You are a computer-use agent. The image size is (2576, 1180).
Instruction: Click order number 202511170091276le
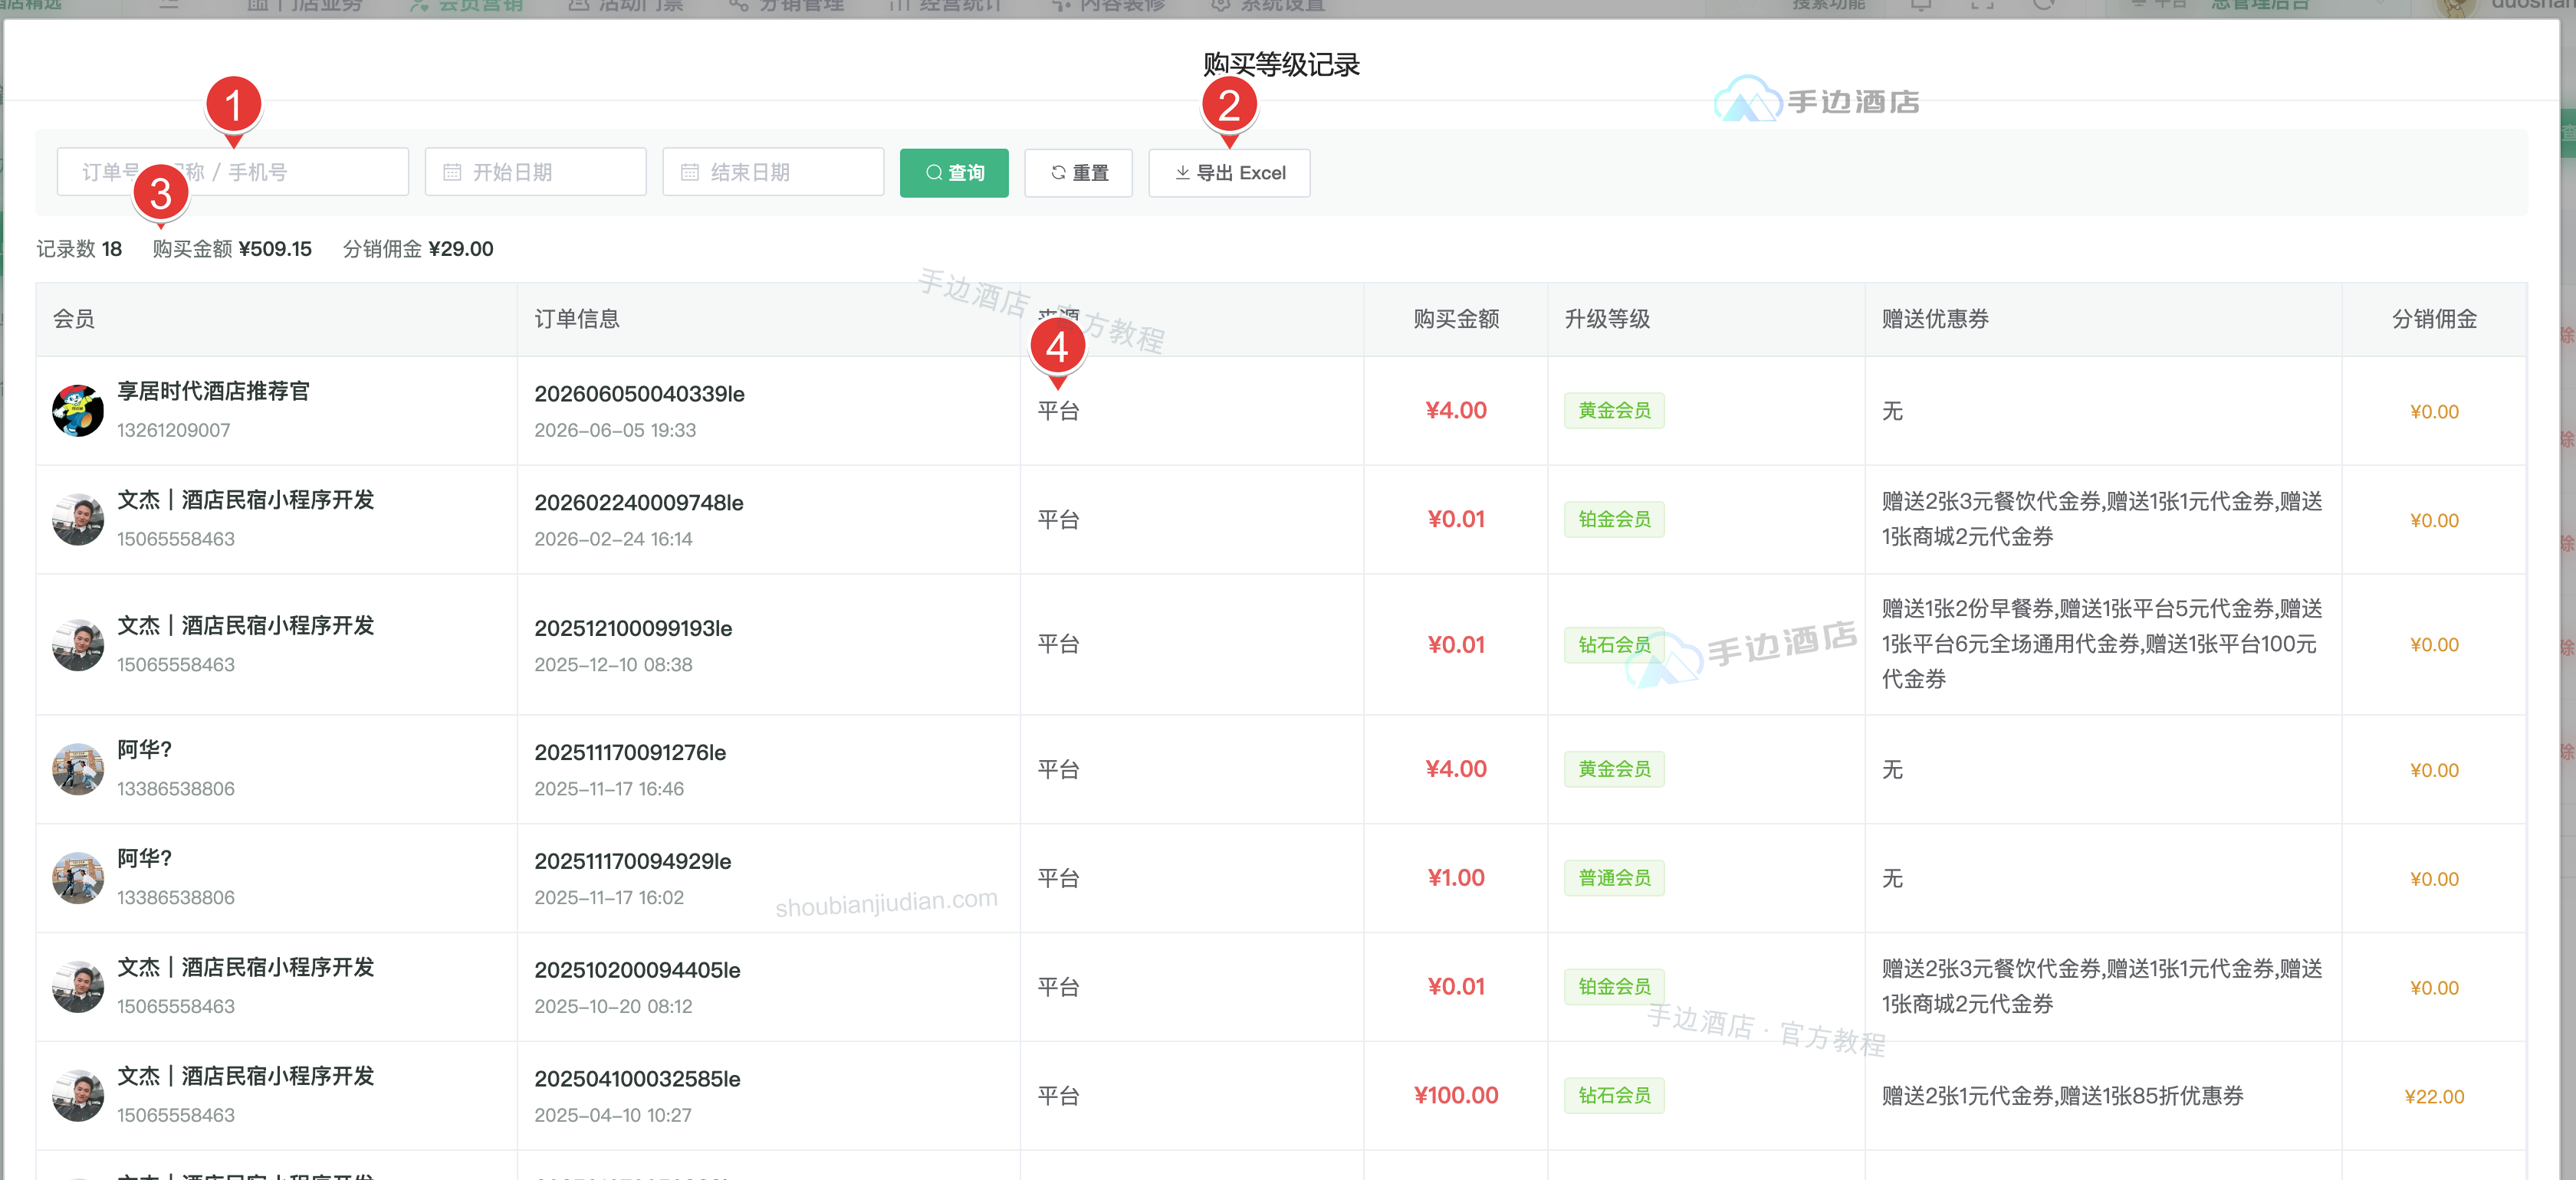[x=630, y=752]
